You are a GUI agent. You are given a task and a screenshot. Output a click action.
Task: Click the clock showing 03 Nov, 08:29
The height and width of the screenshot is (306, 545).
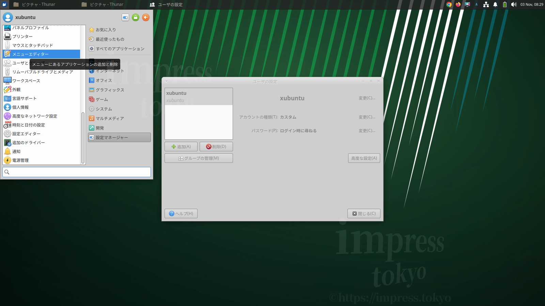(532, 4)
